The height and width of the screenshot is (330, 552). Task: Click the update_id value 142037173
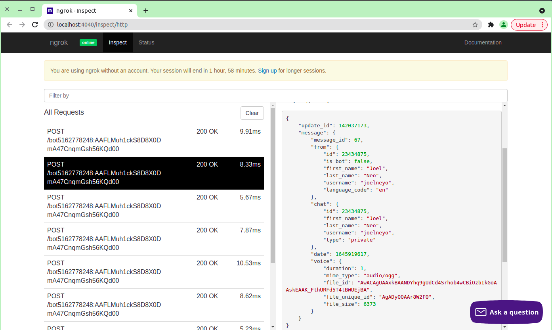coord(353,125)
